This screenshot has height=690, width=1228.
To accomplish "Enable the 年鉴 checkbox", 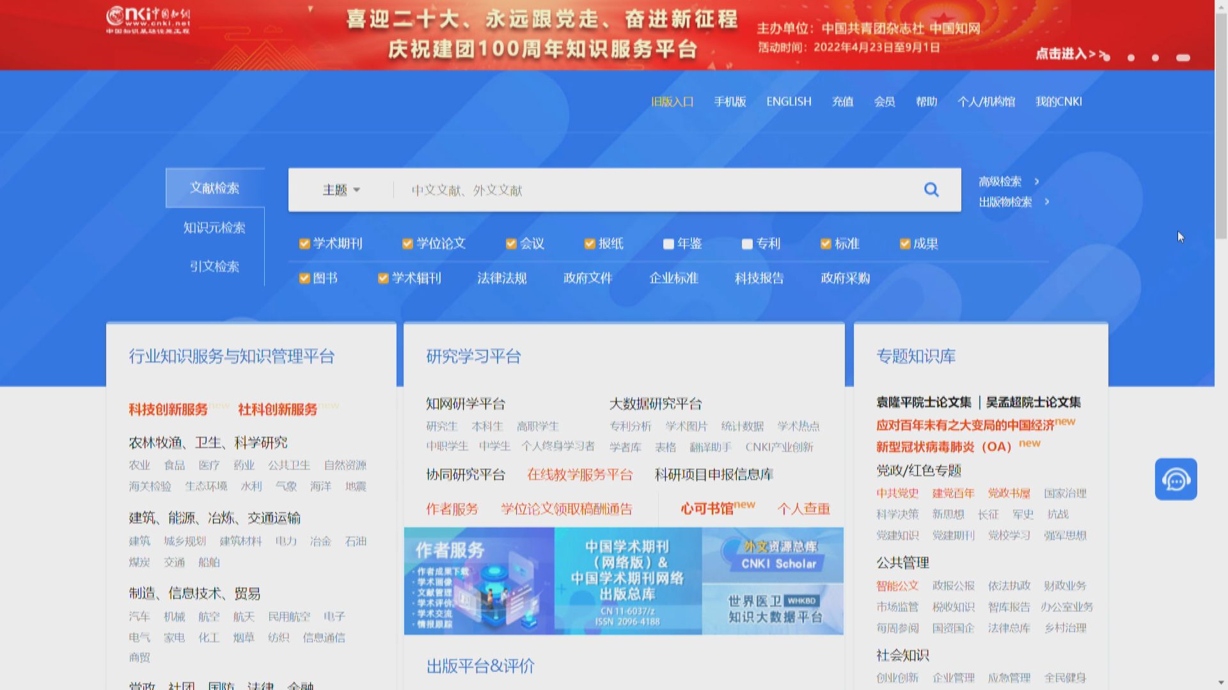I will click(x=668, y=244).
